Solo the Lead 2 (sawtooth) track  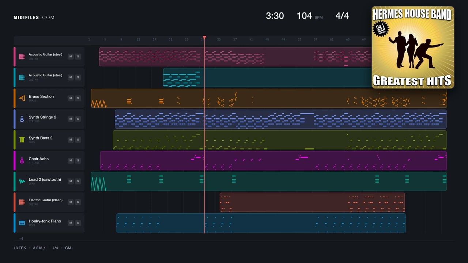click(78, 182)
